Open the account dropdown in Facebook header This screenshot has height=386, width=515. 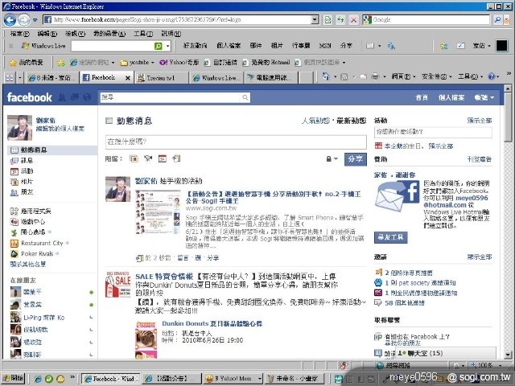click(x=484, y=97)
